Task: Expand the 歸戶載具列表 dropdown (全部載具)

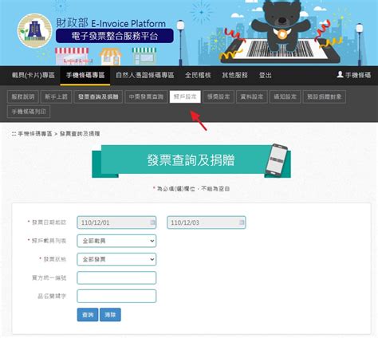Action: click(x=116, y=241)
